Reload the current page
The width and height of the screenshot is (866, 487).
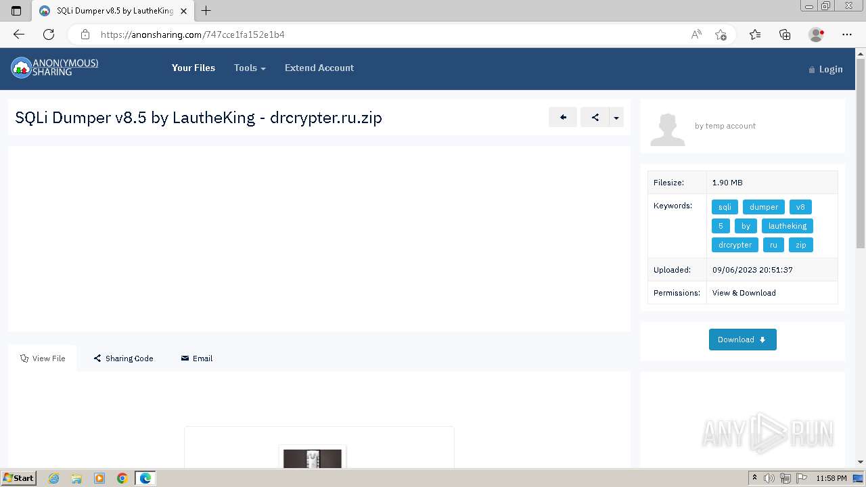49,34
